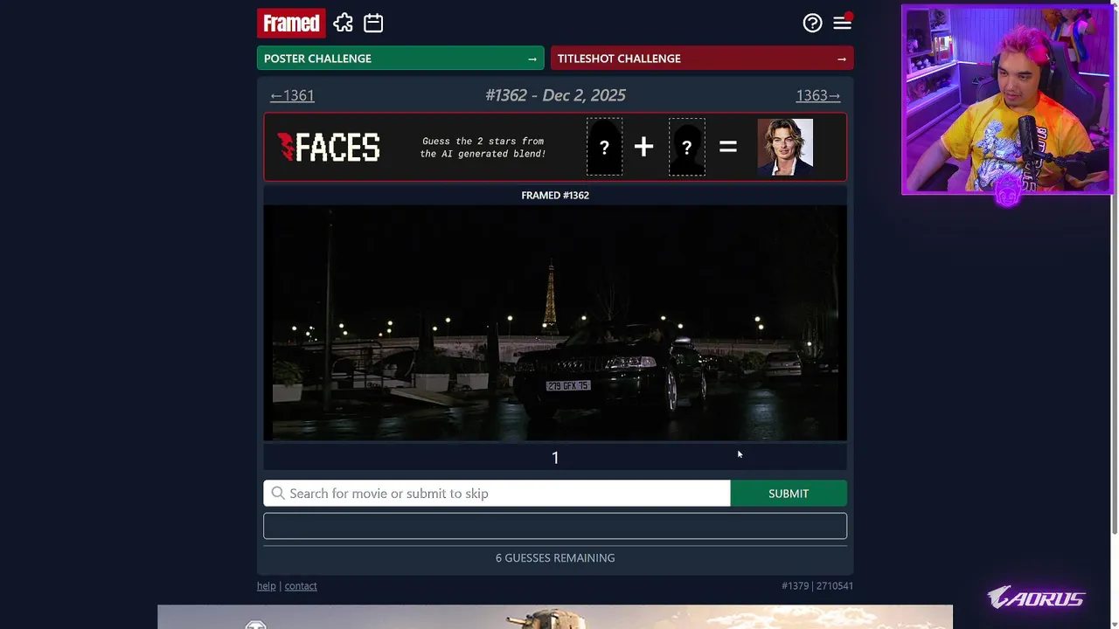This screenshot has height=629, width=1119.
Task: Click the bottom advertisement banner
Action: click(x=555, y=617)
